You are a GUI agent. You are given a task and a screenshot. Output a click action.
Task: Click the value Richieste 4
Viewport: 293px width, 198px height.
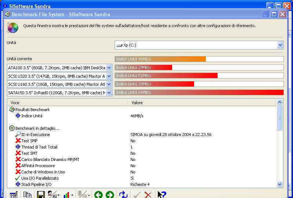(140, 184)
